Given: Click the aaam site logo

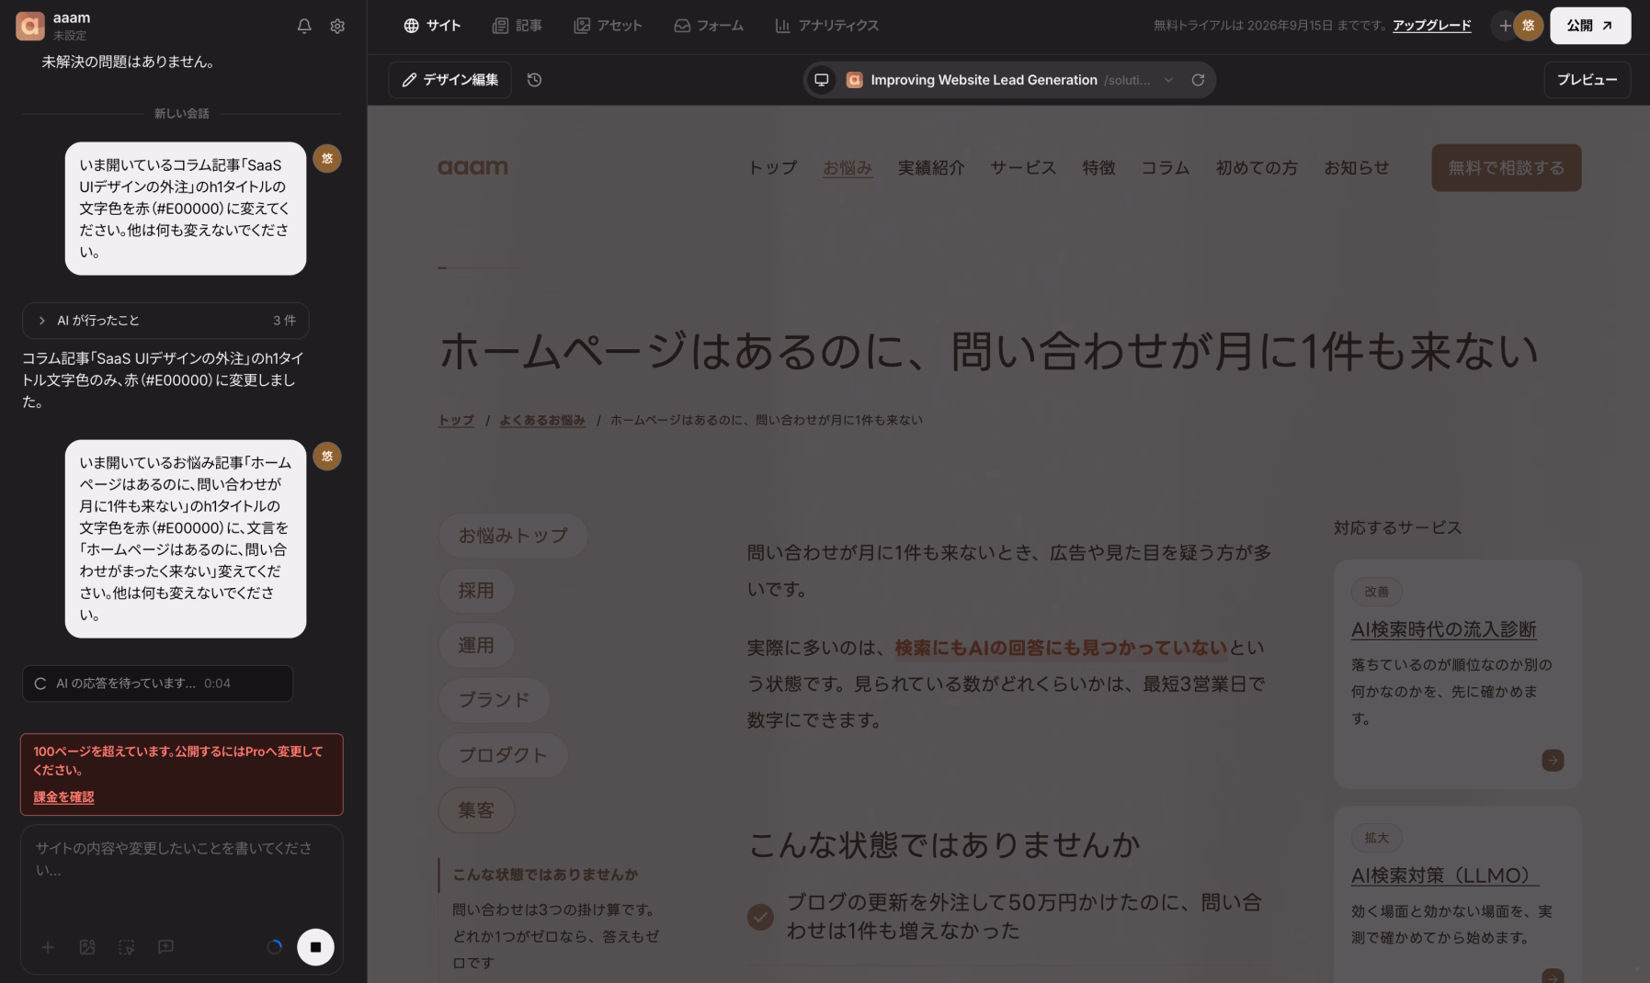Looking at the screenshot, I should click(472, 167).
